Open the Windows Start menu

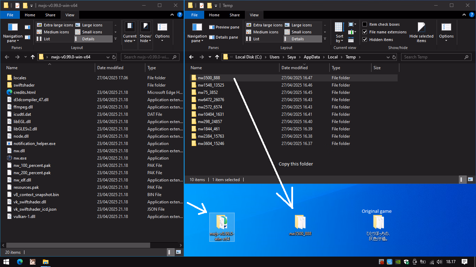pyautogui.click(x=6, y=262)
